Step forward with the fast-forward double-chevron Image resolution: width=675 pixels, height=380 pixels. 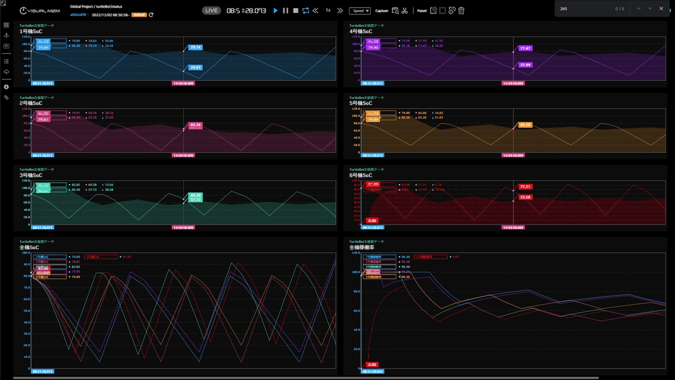[340, 10]
